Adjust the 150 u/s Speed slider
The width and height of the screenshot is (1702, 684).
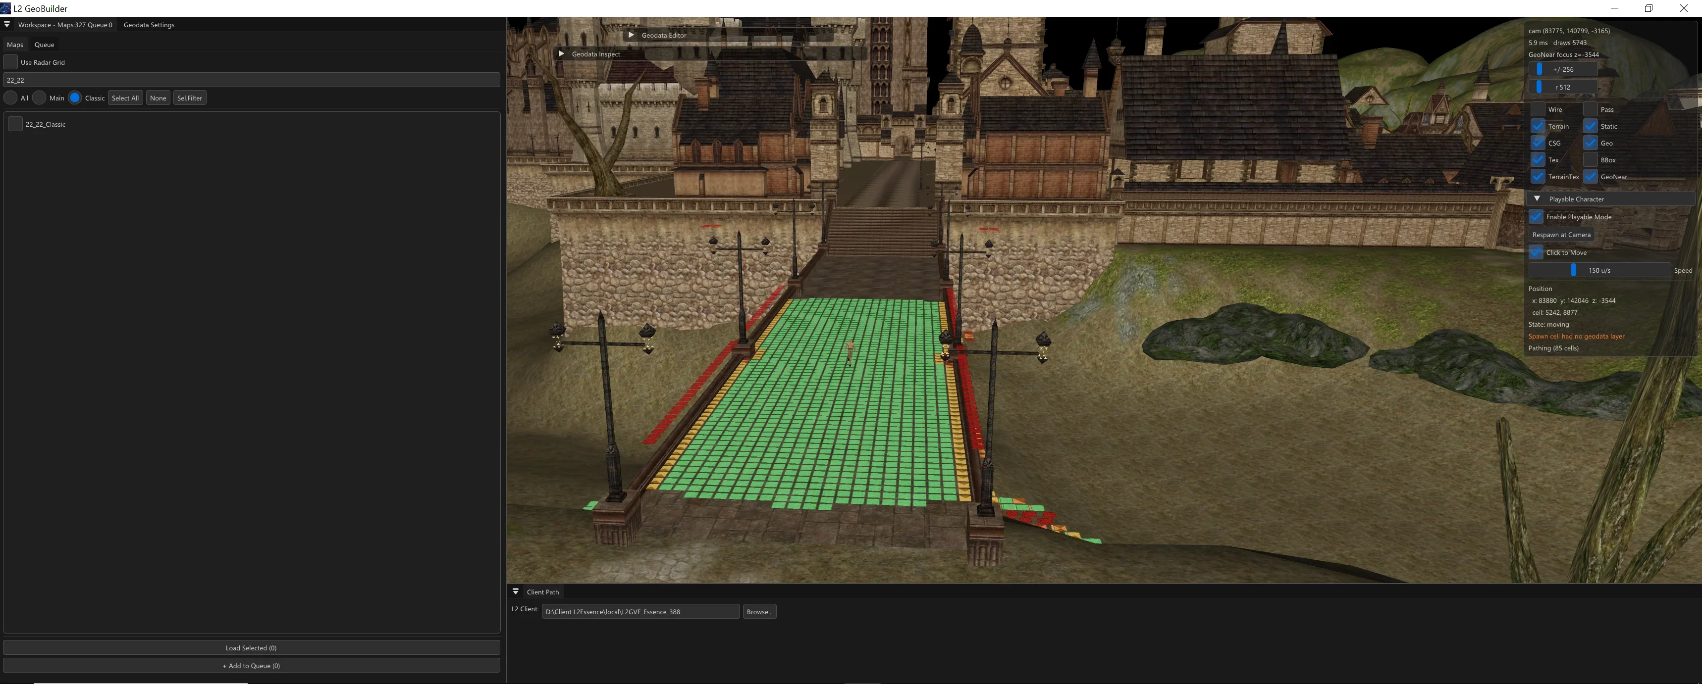pyautogui.click(x=1599, y=270)
